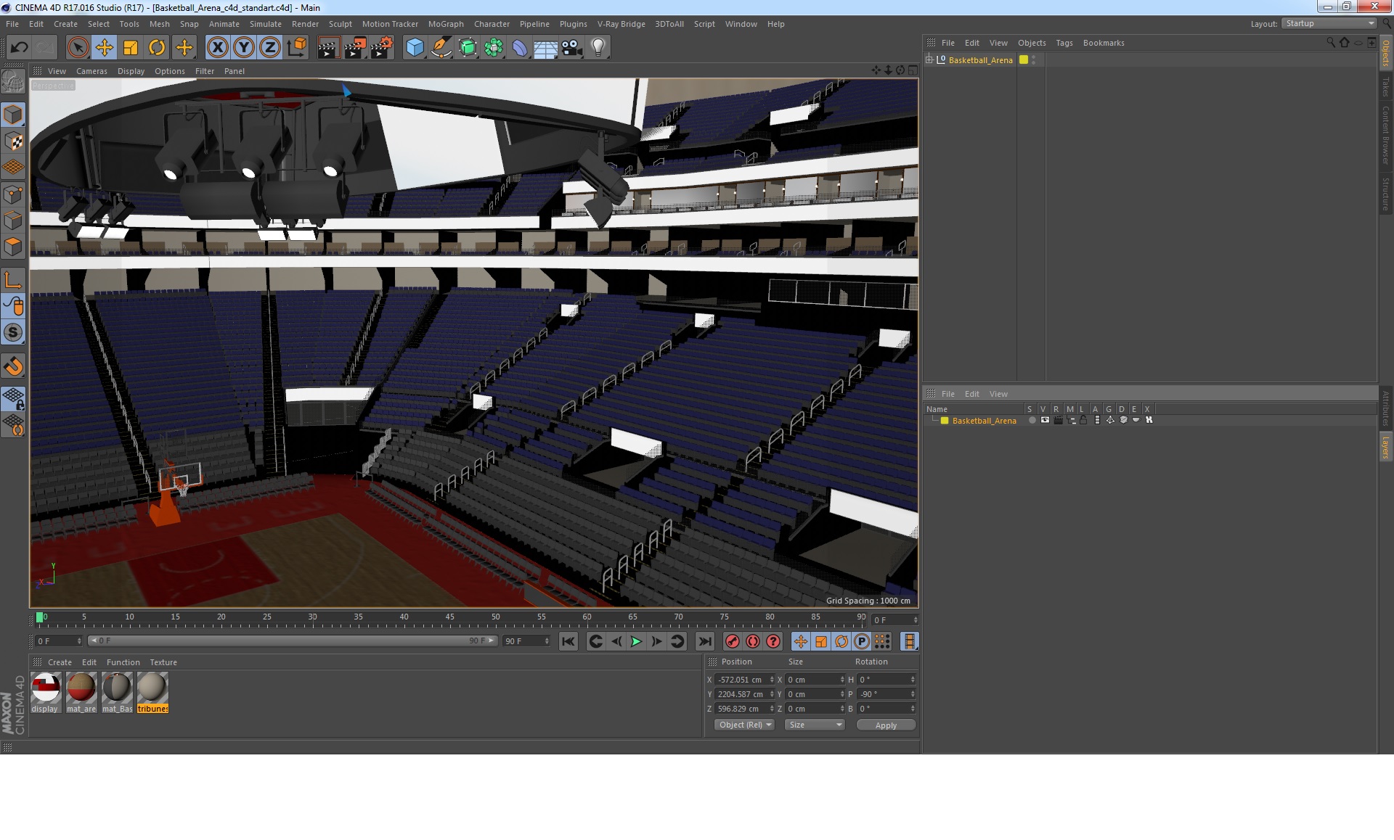Click the Undo arrow icon

pos(19,48)
